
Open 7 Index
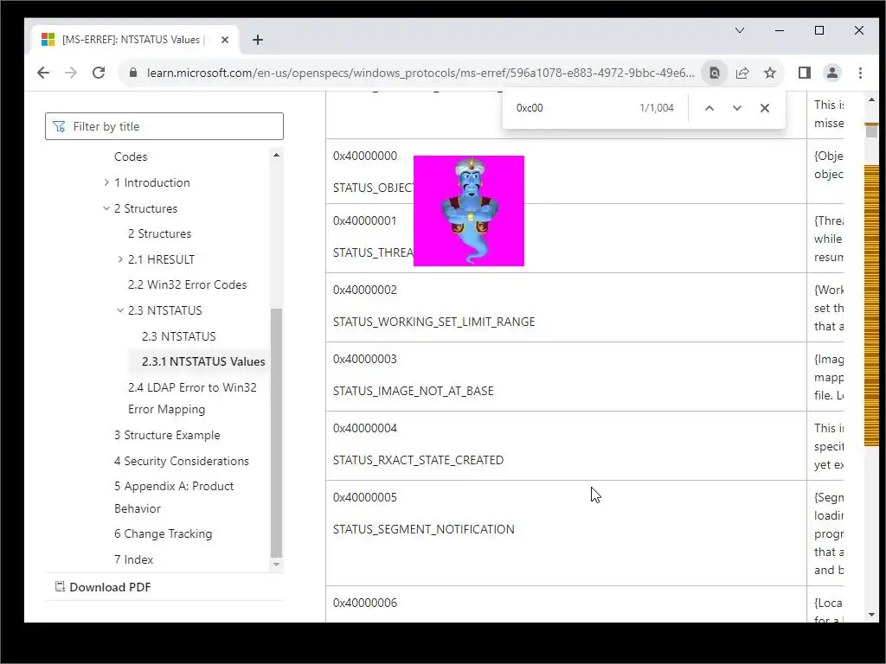(133, 559)
